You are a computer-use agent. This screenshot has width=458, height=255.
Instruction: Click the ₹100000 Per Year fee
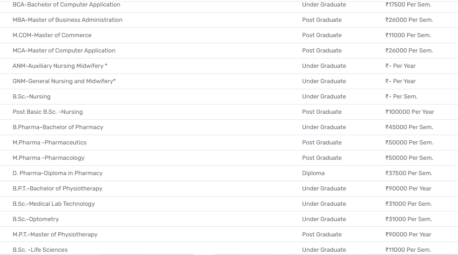(x=410, y=112)
